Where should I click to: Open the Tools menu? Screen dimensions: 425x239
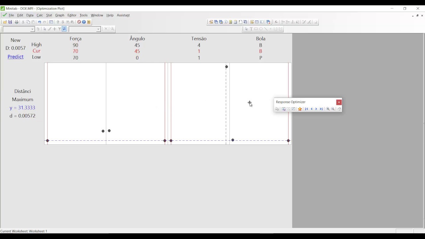[x=84, y=15]
